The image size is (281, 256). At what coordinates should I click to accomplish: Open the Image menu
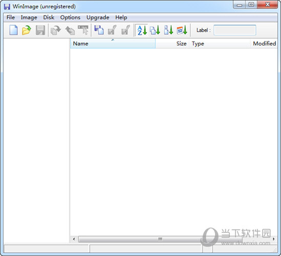[x=29, y=17]
